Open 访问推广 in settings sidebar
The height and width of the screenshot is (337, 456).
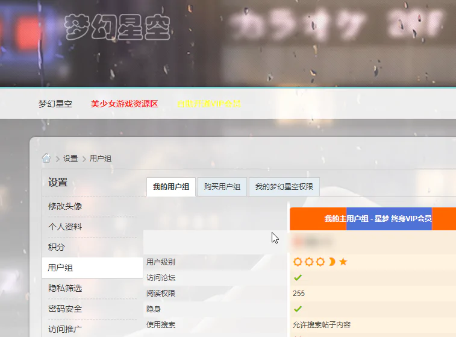click(65, 329)
